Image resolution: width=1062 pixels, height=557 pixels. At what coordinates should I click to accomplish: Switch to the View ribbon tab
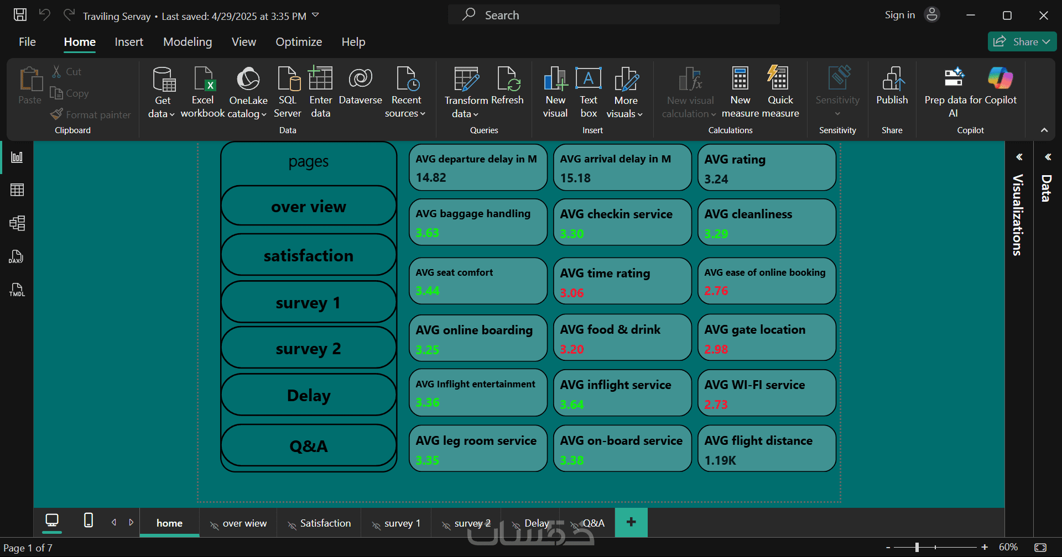(244, 42)
